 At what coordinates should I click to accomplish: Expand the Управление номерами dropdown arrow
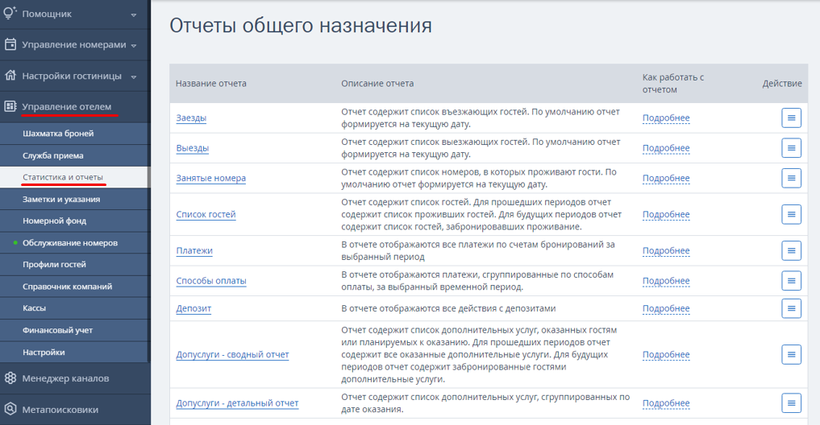(134, 46)
